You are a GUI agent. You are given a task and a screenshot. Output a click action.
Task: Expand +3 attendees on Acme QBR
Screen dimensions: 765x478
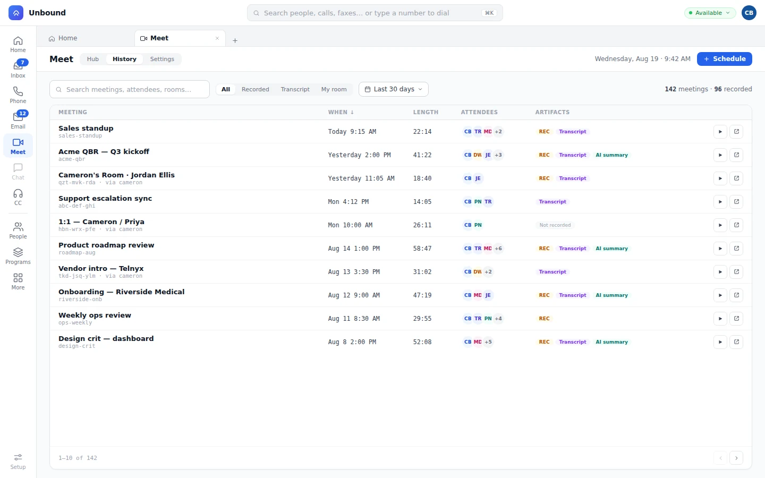click(498, 155)
